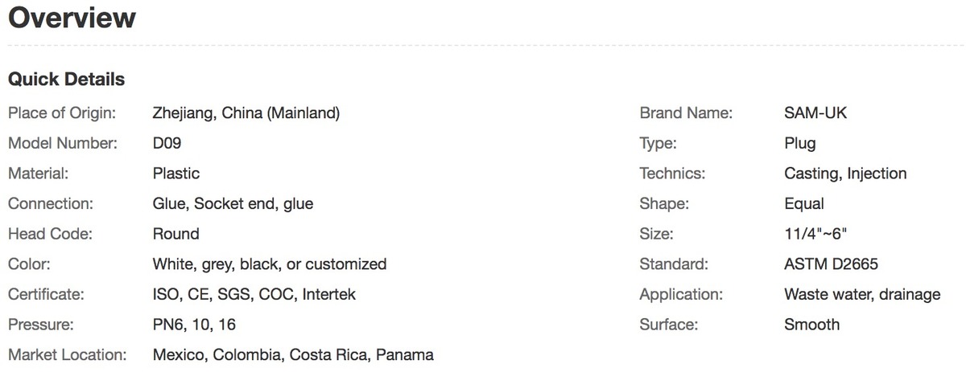
Task: Select the Quick Details section title
Action: (66, 80)
